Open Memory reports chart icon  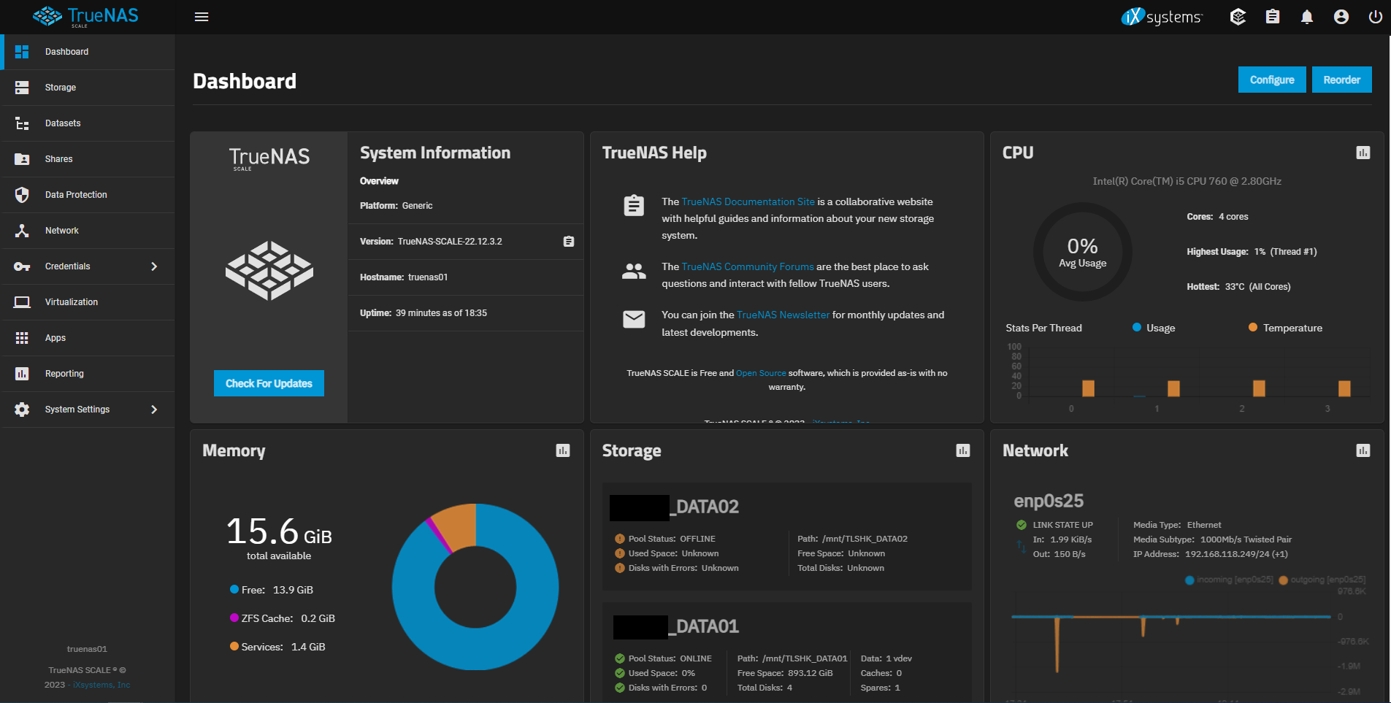click(x=563, y=450)
